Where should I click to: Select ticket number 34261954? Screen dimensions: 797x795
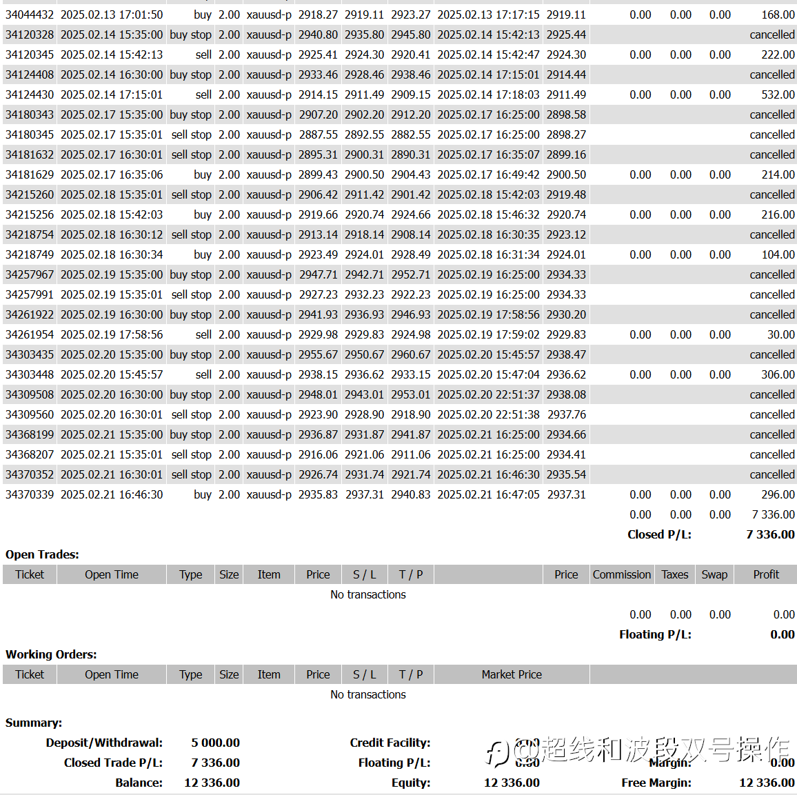[x=30, y=334]
